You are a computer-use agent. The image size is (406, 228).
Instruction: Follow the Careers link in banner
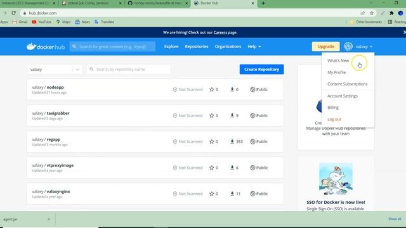coord(220,32)
